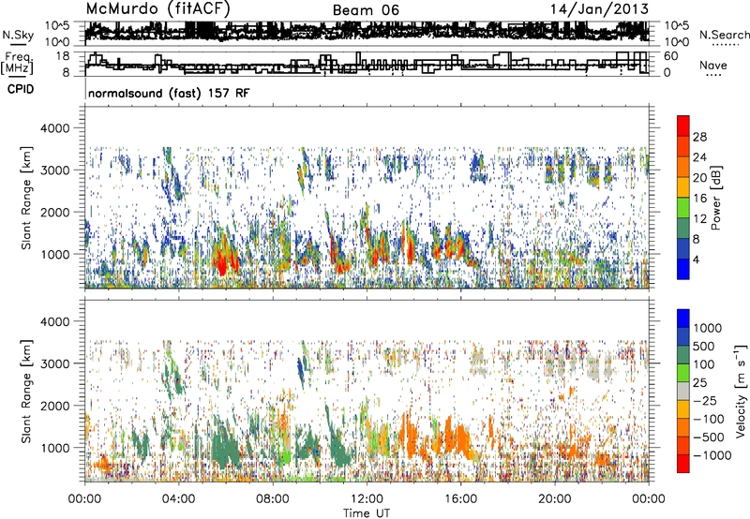Pick the Power colorbar segment between 8 and 12
This screenshot has height=519, width=750.
(x=683, y=229)
